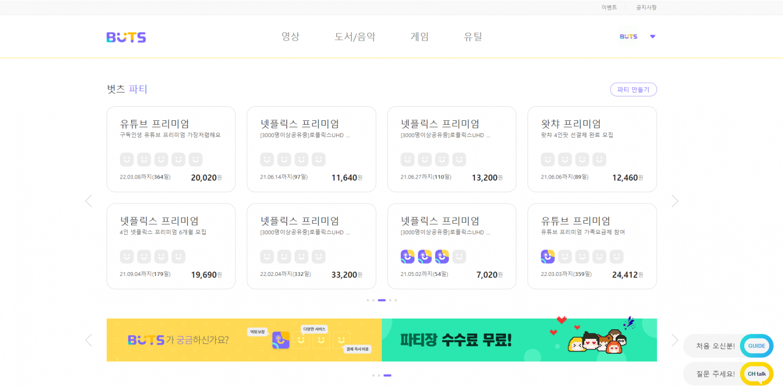Image resolution: width=783 pixels, height=389 pixels.
Task: Go to next banner with right chevron
Action: [675, 340]
